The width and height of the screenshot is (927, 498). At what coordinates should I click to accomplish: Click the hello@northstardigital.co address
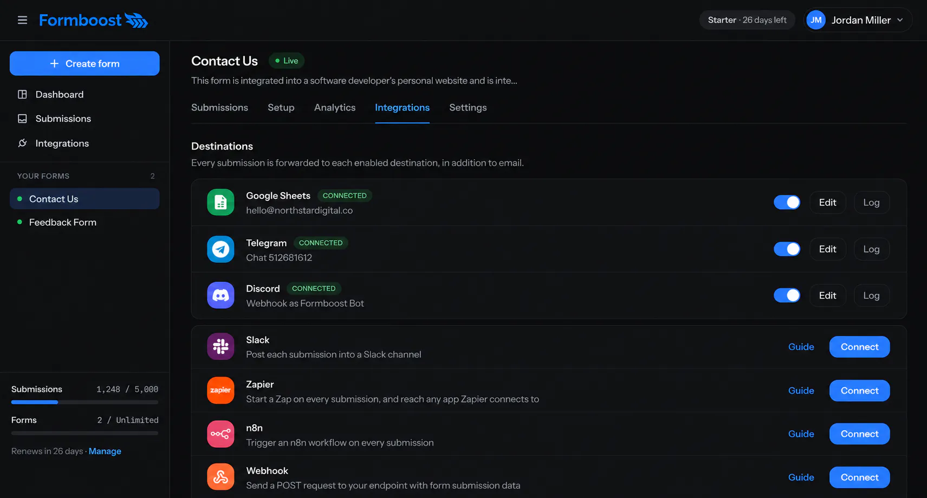click(x=299, y=210)
